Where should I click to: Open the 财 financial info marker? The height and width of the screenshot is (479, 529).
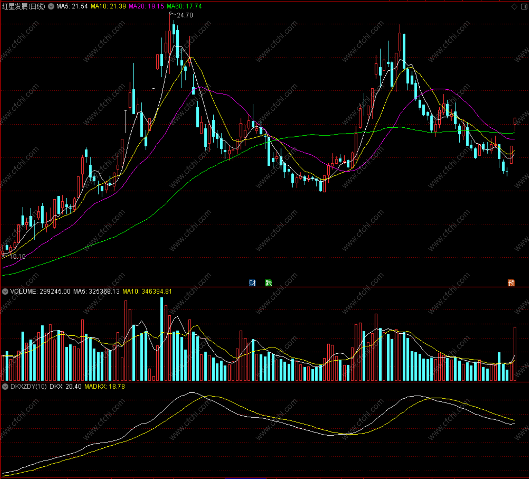pos(252,283)
